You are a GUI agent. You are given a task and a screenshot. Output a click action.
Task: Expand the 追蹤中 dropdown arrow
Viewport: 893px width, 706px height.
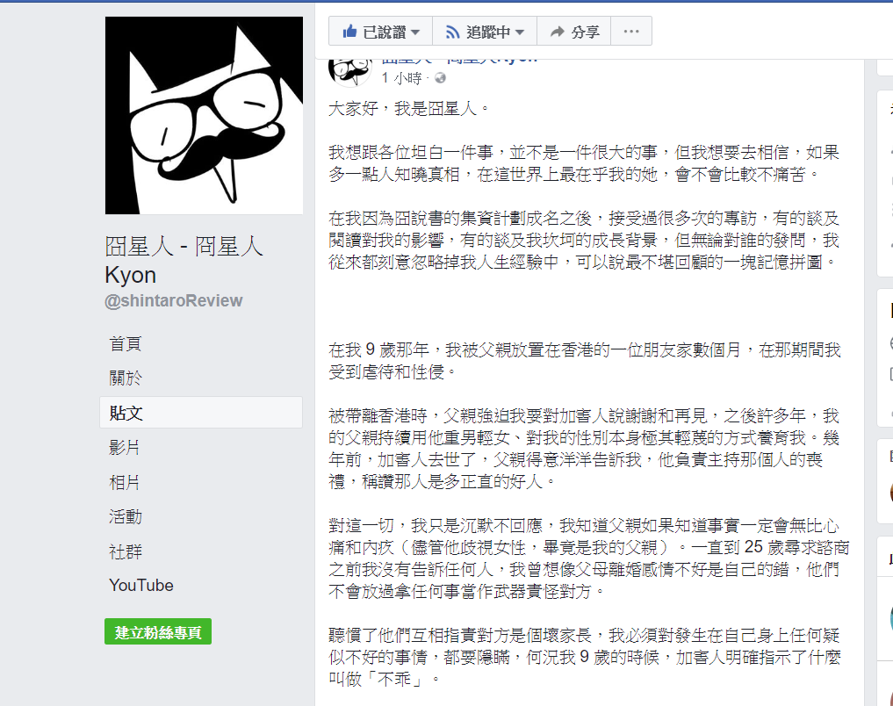coord(520,32)
